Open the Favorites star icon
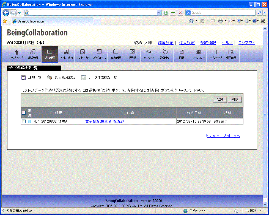 [5, 21]
